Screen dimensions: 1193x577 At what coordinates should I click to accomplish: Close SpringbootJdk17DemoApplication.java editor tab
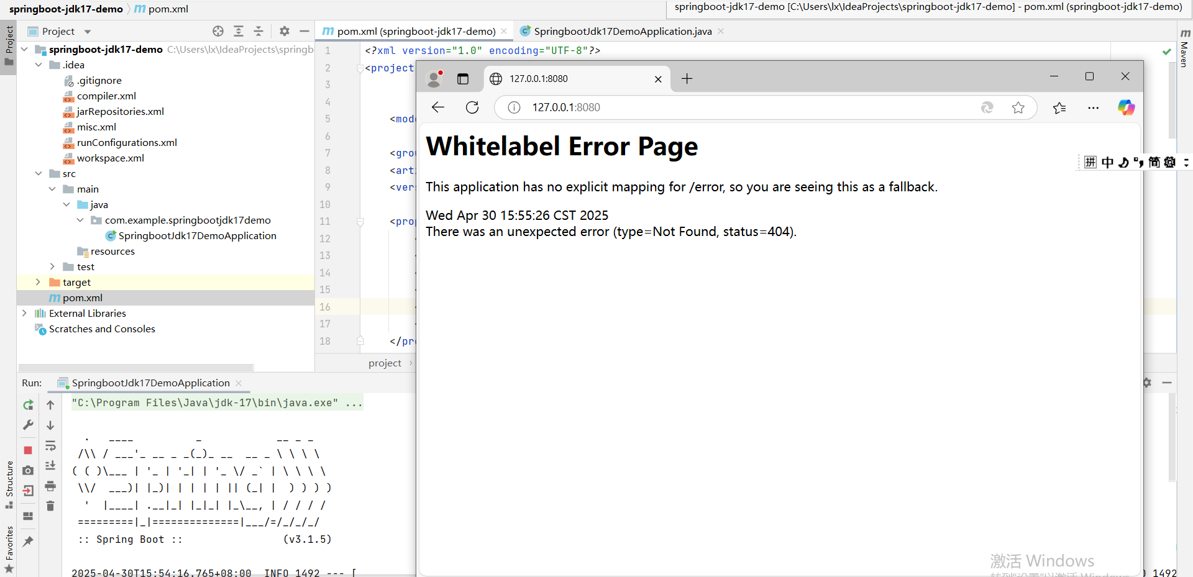(721, 31)
